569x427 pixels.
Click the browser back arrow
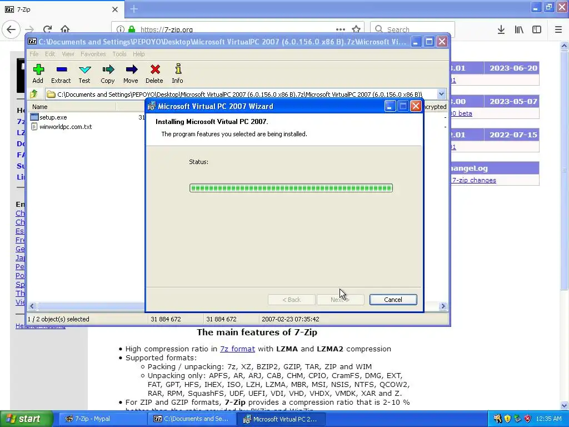point(11,29)
